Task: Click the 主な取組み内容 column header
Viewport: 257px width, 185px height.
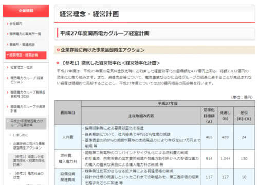Action: coord(141,116)
